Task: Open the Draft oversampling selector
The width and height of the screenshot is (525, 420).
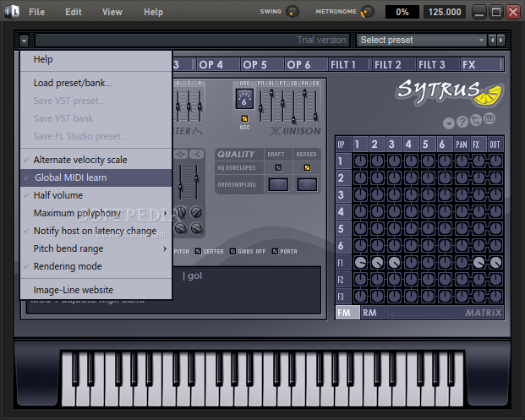Action: 278,184
